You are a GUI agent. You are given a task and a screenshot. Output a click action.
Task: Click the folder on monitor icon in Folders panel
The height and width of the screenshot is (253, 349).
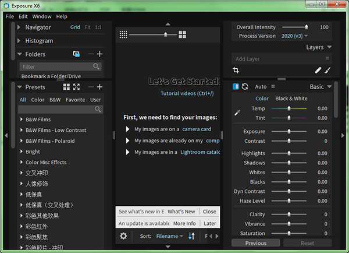pos(76,54)
